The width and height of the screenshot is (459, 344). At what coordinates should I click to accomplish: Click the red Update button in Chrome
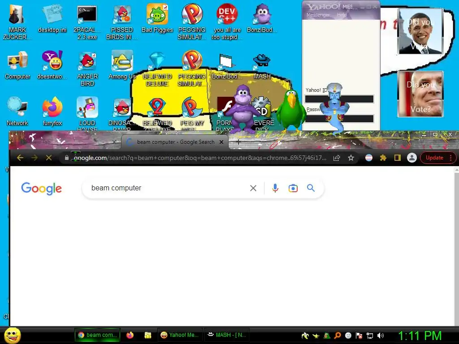click(x=438, y=158)
